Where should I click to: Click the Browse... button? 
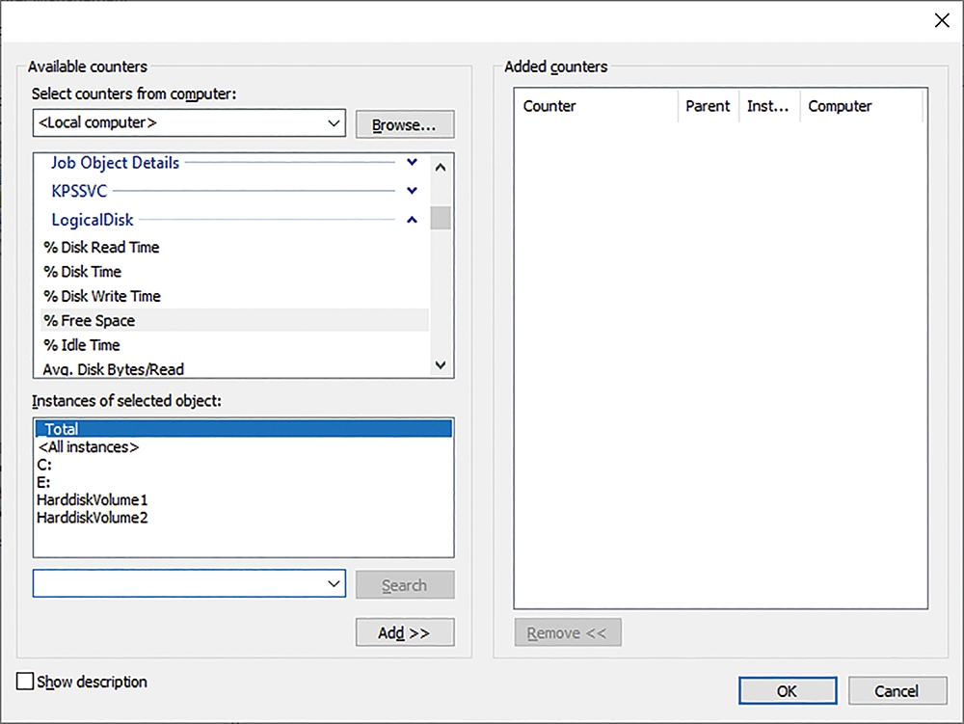[x=405, y=124]
